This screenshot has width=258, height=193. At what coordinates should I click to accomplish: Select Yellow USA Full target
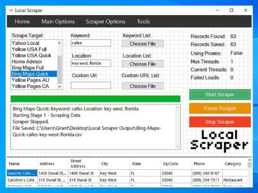(34, 49)
